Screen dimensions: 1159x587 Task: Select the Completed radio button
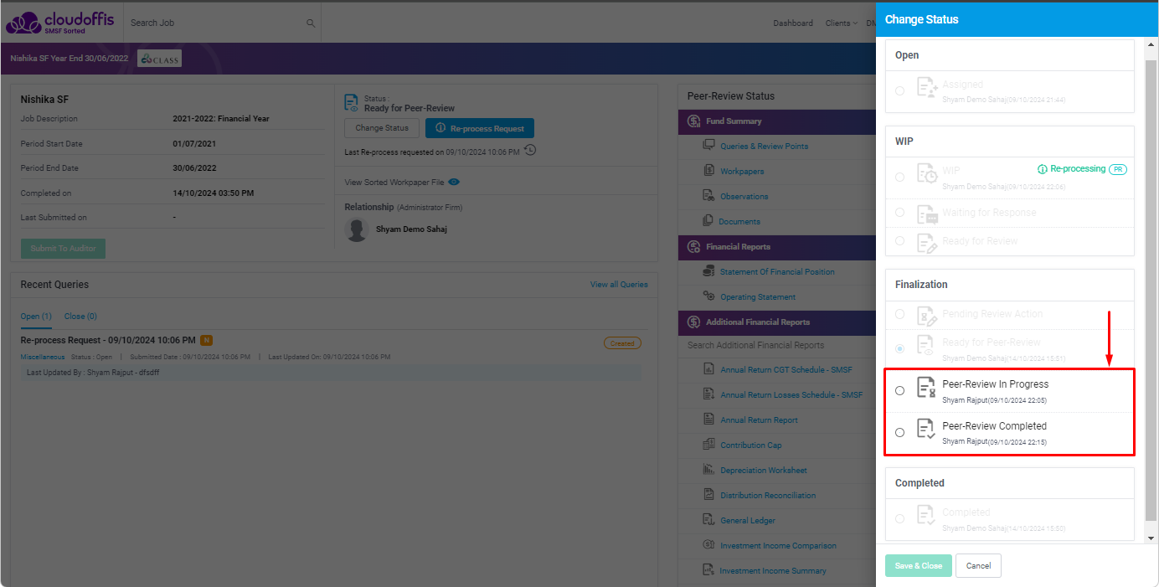[899, 518]
